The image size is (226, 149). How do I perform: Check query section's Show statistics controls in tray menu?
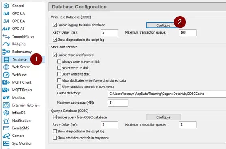tap(55, 138)
